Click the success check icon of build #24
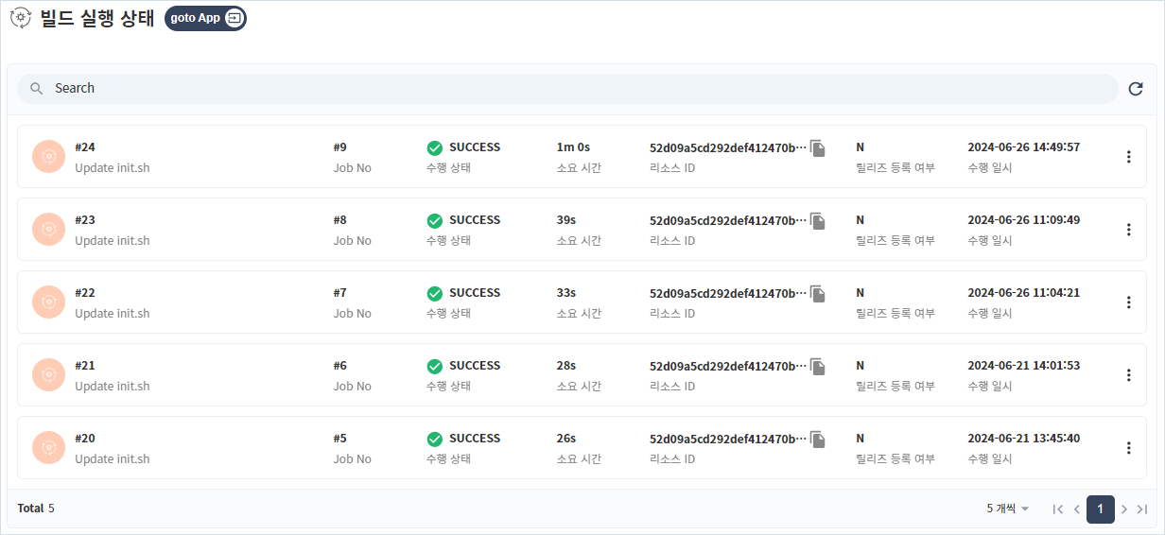 (435, 147)
